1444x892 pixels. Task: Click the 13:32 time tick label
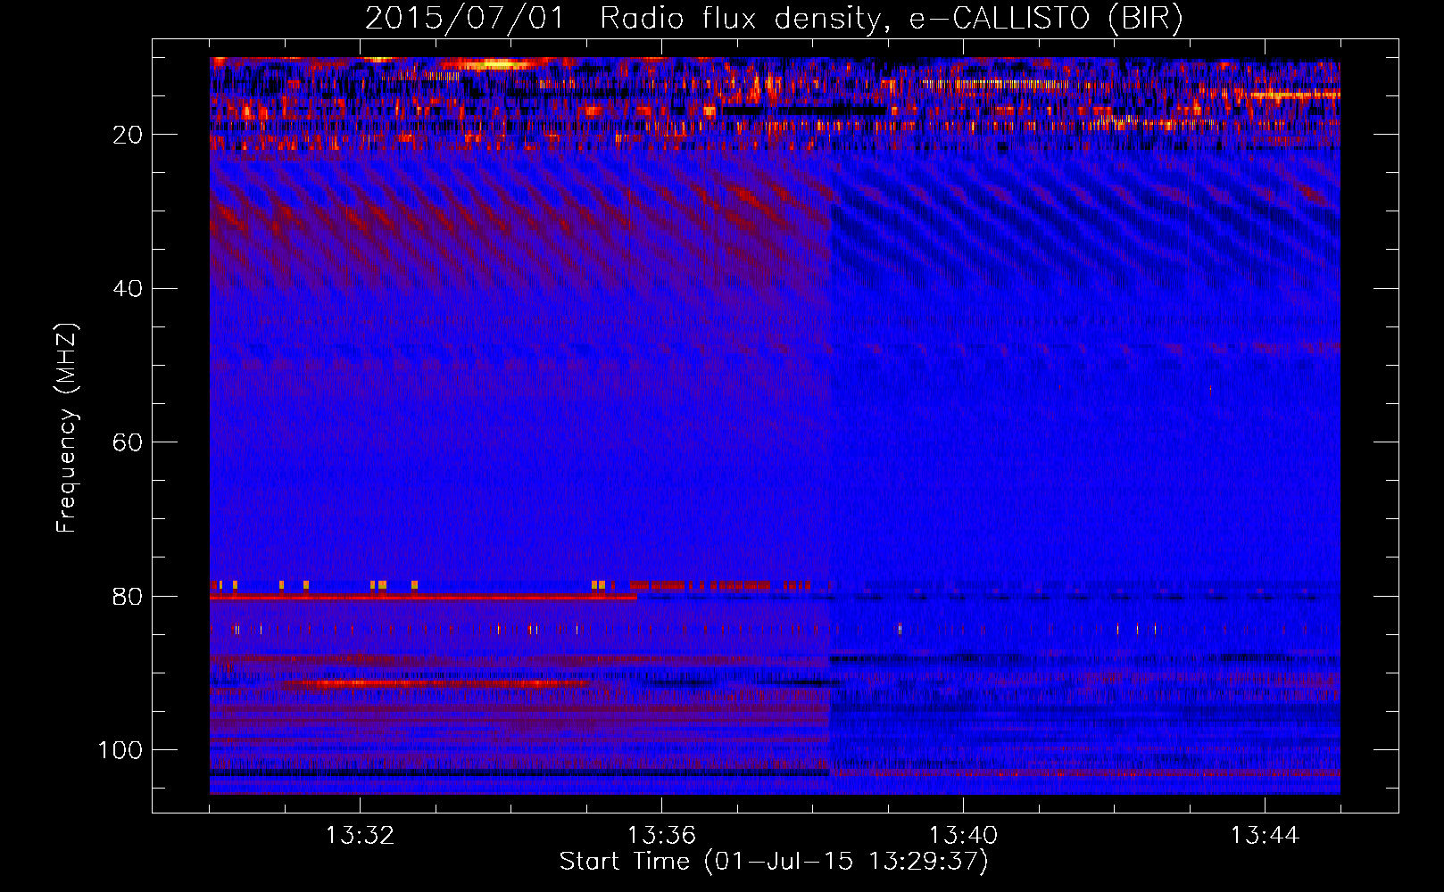click(360, 836)
